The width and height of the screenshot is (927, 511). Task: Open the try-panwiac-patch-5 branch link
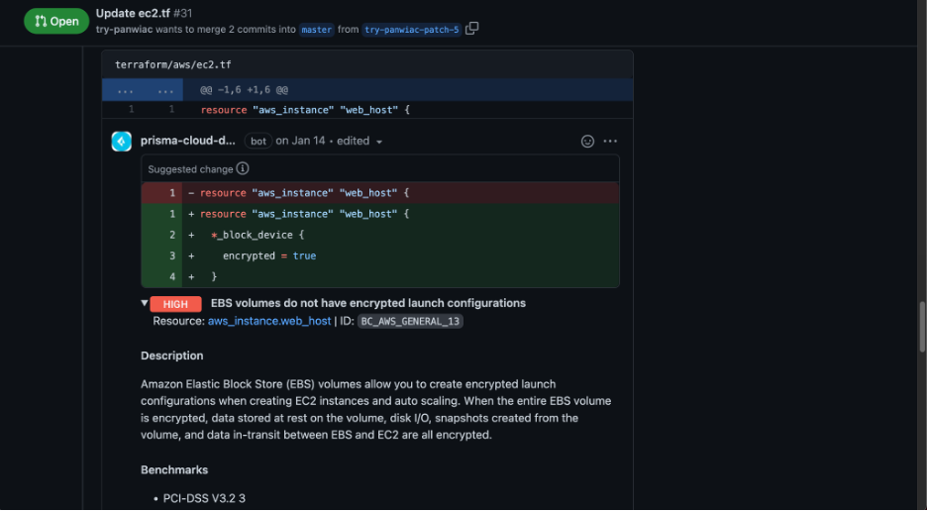pos(411,30)
